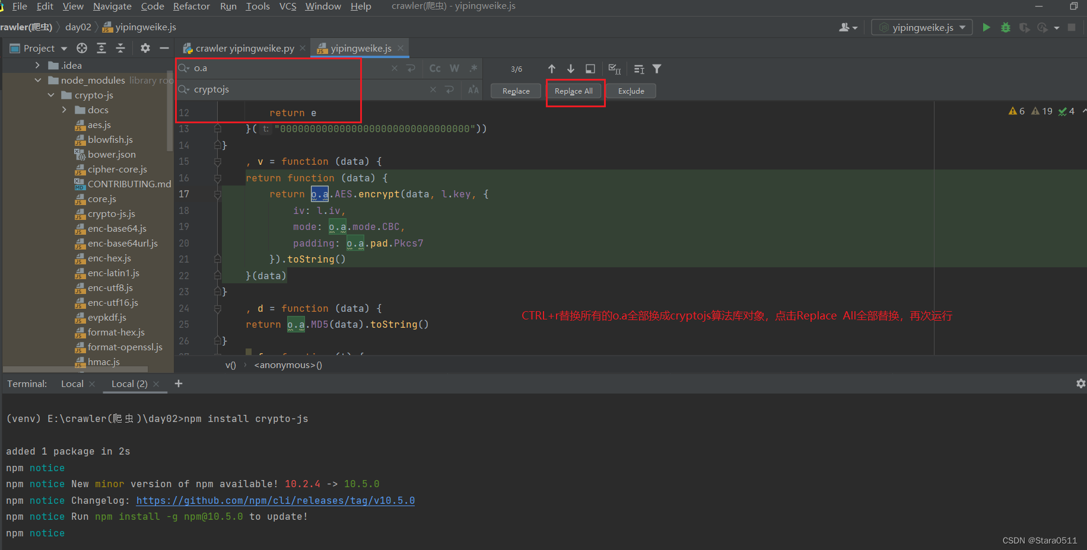Add a new terminal tab
1087x550 pixels.
point(179,383)
